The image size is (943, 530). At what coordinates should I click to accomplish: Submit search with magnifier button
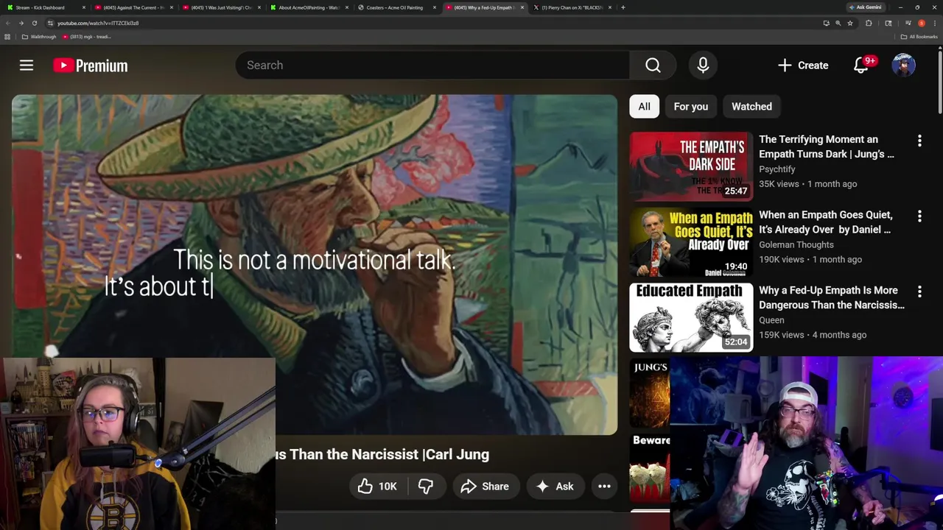point(653,66)
